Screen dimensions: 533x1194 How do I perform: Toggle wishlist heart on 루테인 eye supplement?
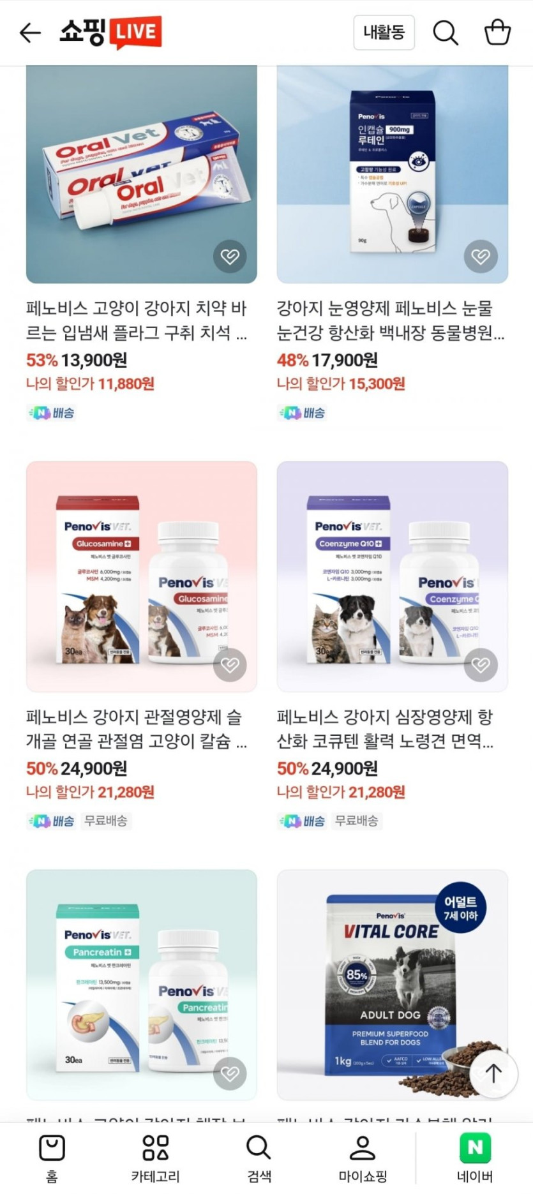click(x=481, y=257)
